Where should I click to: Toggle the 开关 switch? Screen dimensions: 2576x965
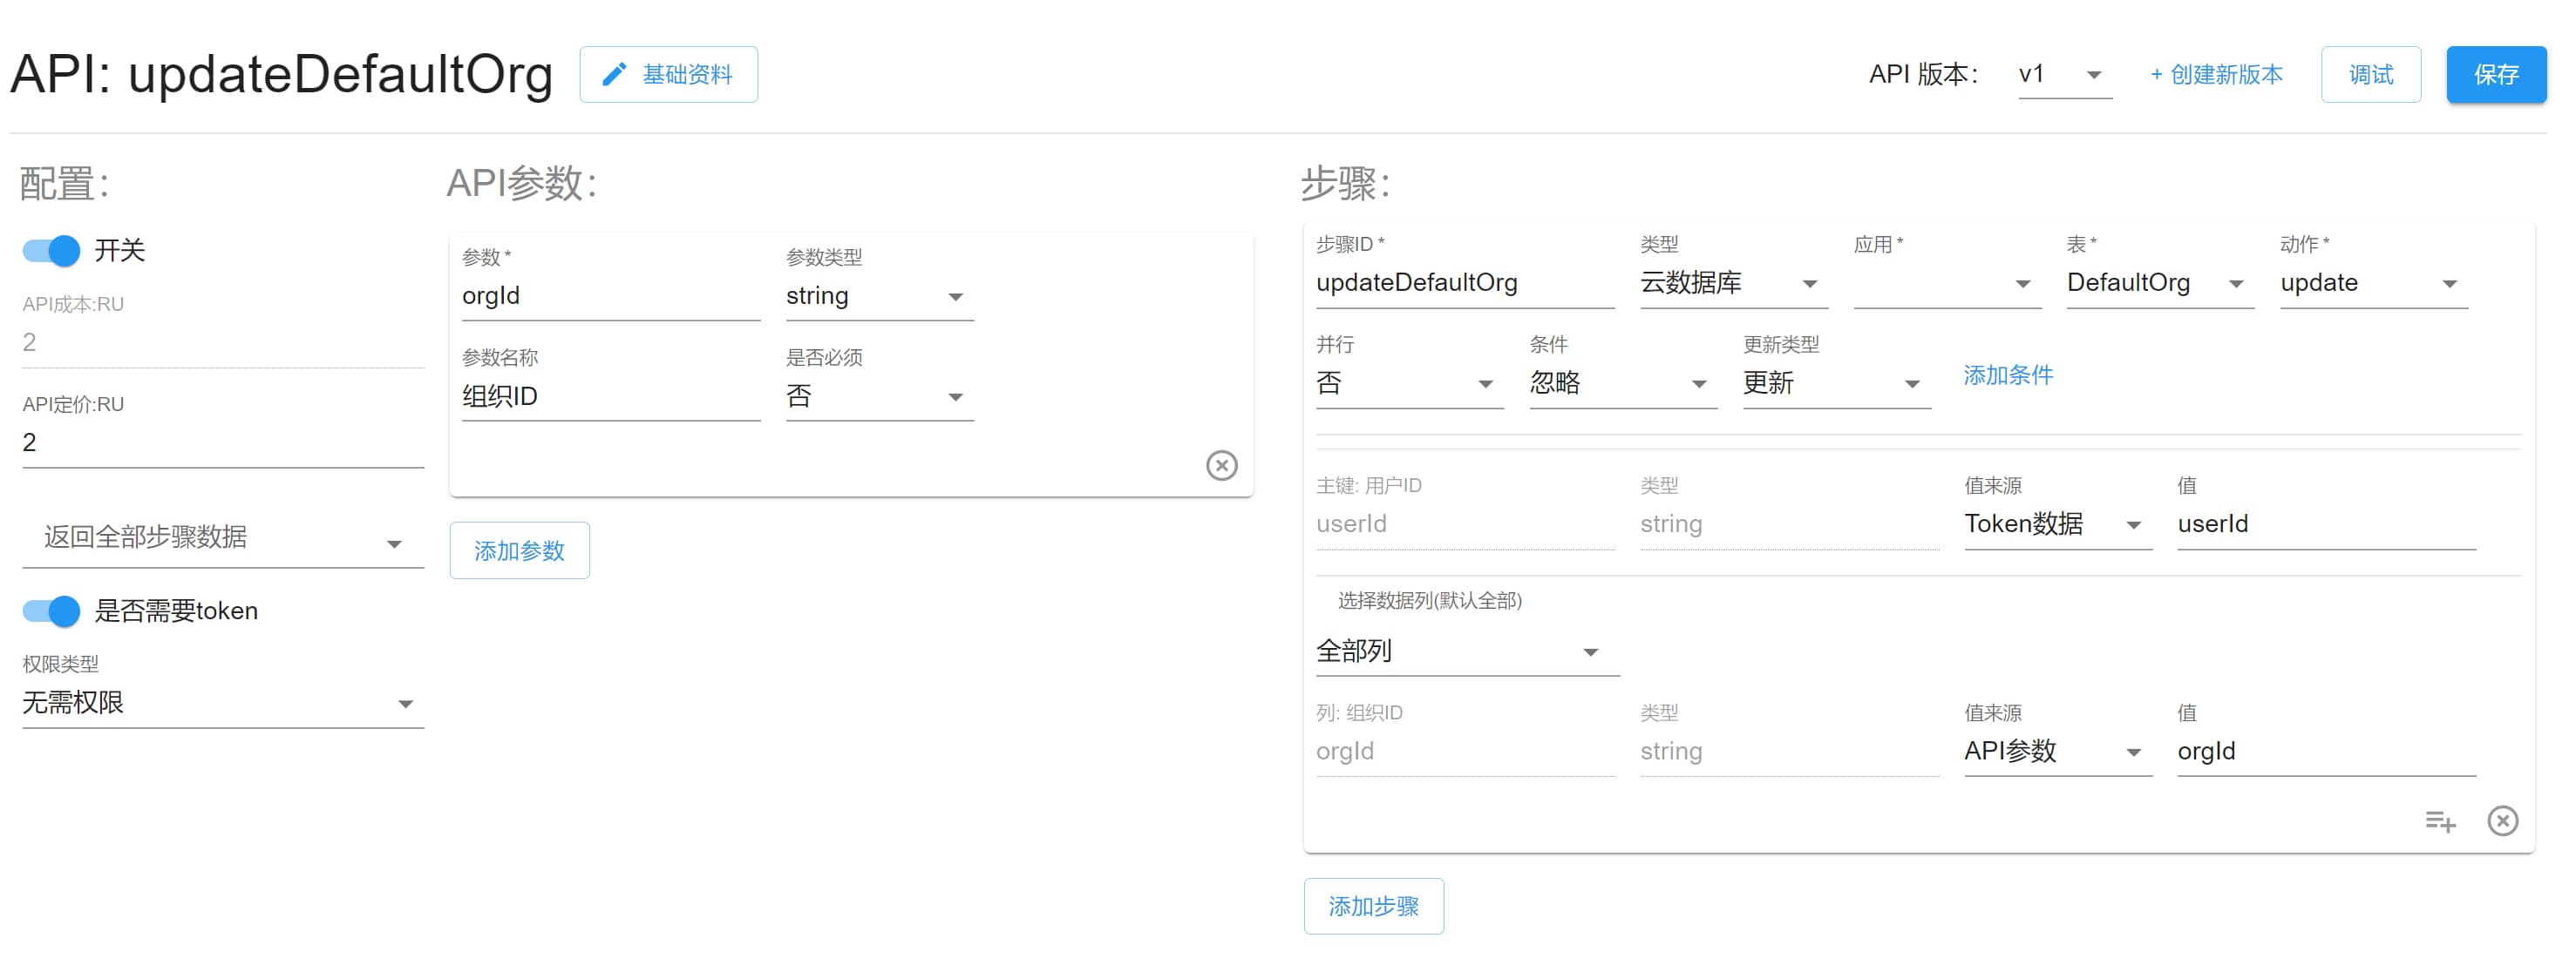[x=52, y=250]
